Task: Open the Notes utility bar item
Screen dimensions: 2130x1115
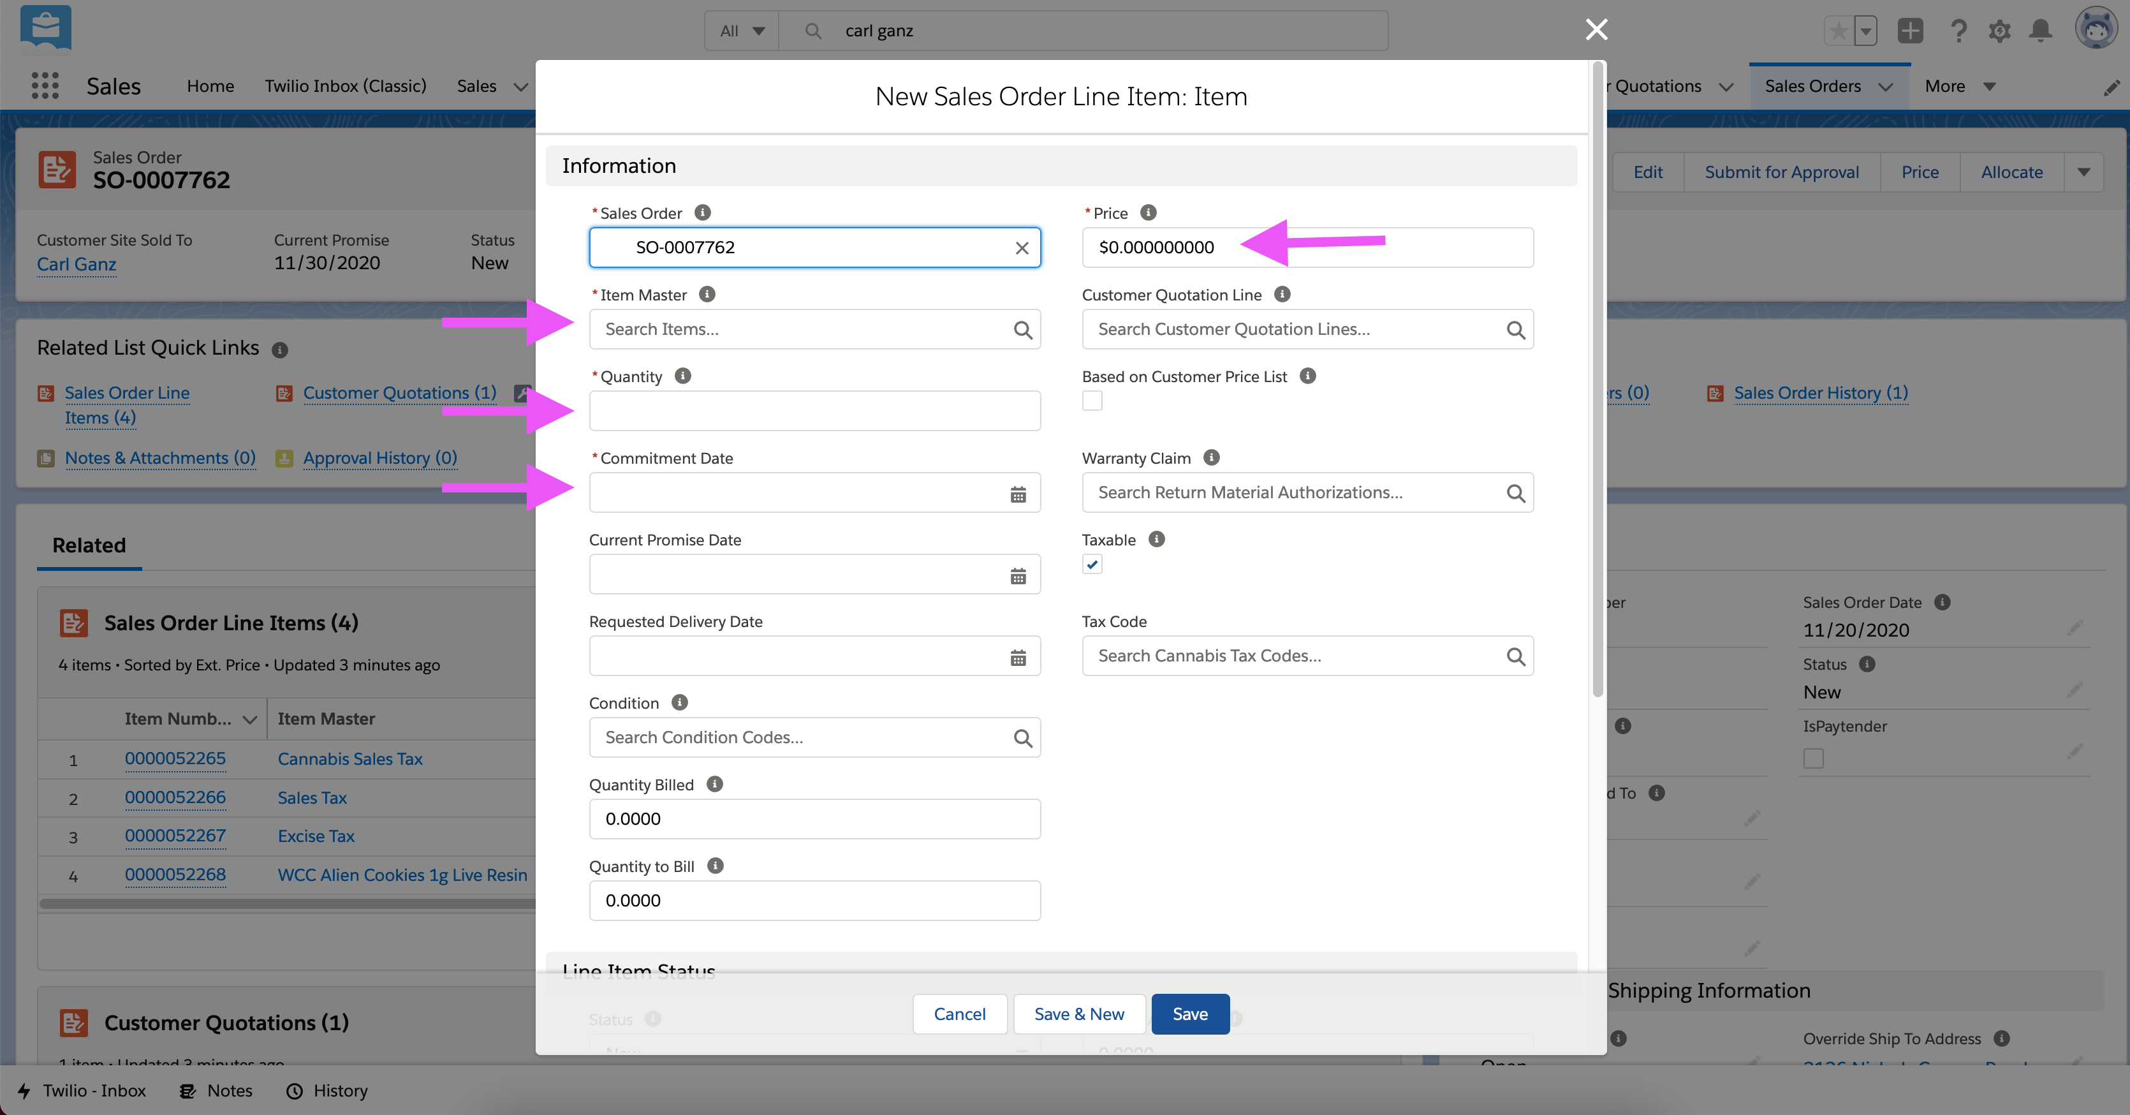Action: tap(217, 1090)
